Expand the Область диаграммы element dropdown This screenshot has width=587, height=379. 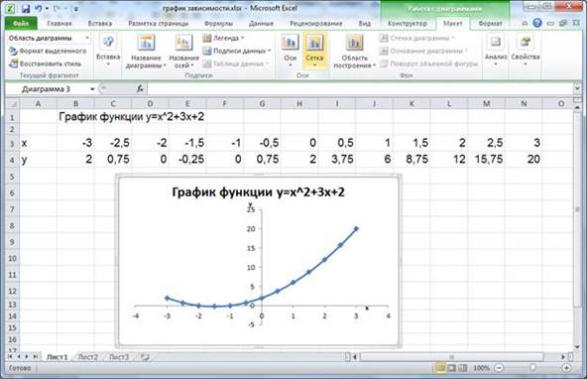pyautogui.click(x=87, y=38)
